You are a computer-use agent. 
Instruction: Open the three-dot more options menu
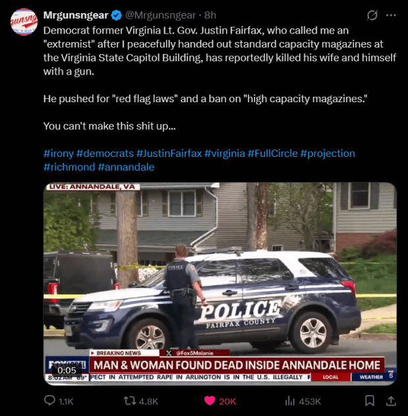pos(391,15)
